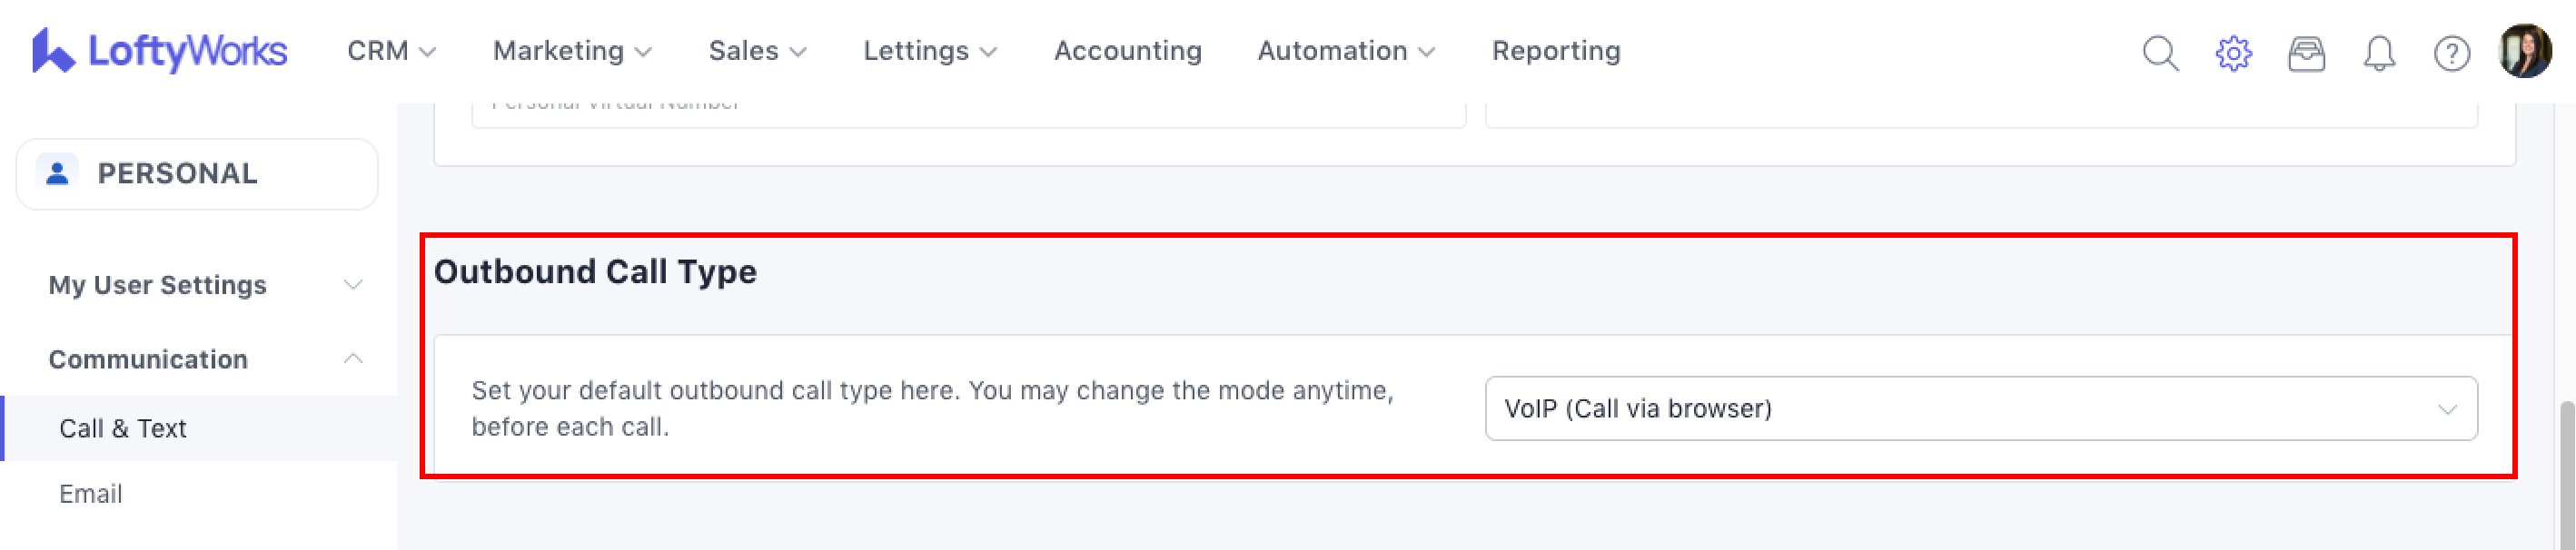Viewport: 2576px width, 550px height.
Task: Go to the Reporting menu
Action: tap(1555, 51)
